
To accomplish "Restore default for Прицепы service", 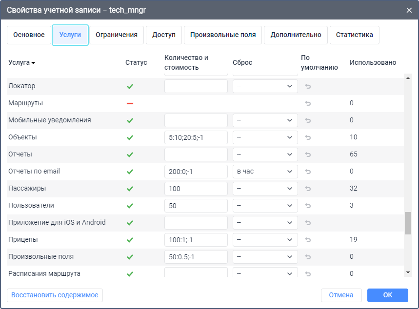I will tap(308, 240).
